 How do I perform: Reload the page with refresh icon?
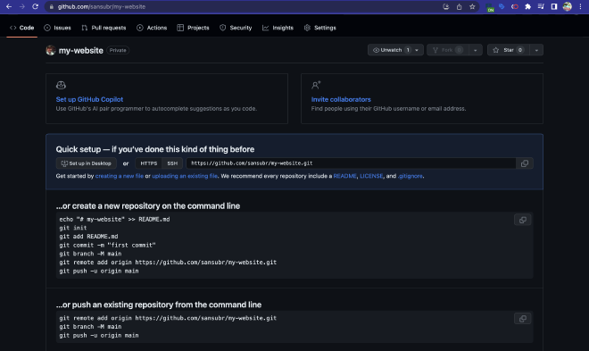click(35, 6)
